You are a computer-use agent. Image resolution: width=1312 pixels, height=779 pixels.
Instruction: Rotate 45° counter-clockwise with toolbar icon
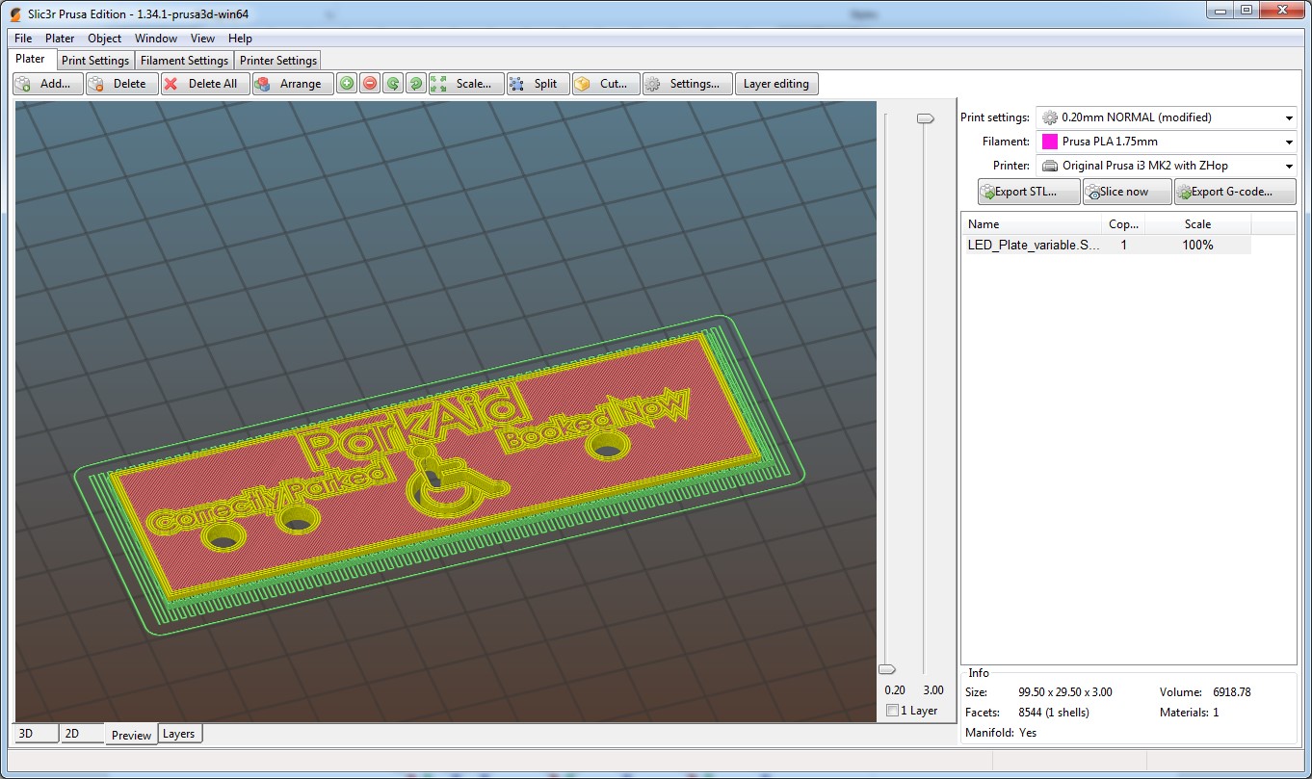click(393, 84)
